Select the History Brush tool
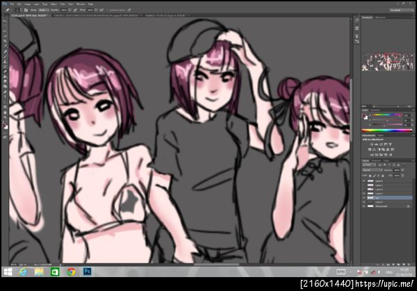 pos(5,67)
